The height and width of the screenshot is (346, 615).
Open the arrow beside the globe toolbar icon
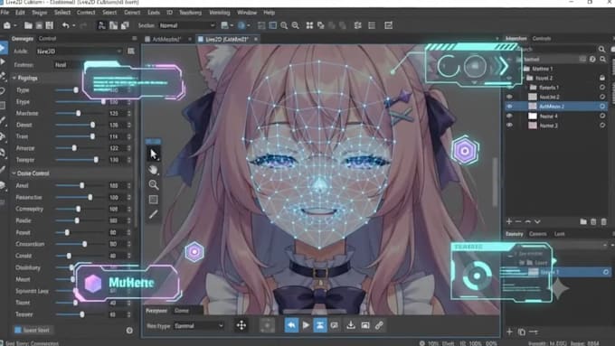click(249, 26)
